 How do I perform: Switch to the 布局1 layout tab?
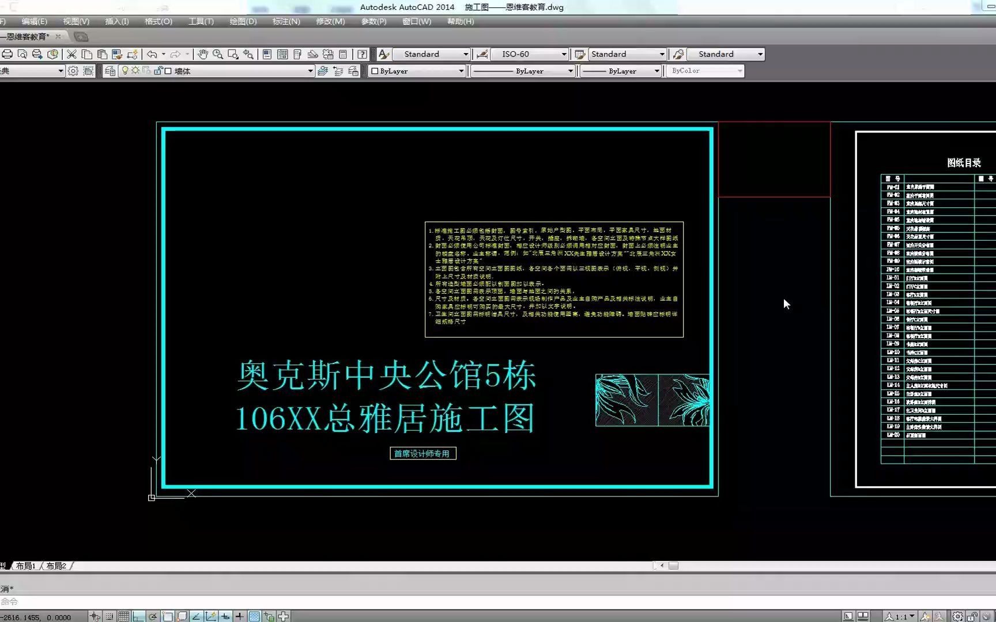coord(26,566)
